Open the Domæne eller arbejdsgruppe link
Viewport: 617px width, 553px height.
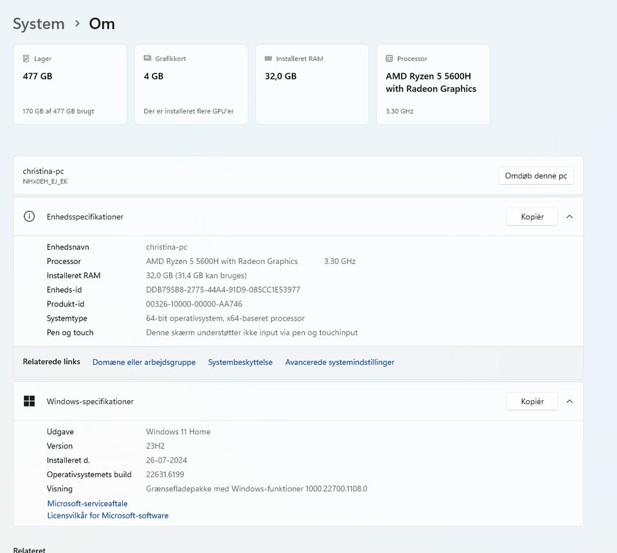tap(144, 362)
